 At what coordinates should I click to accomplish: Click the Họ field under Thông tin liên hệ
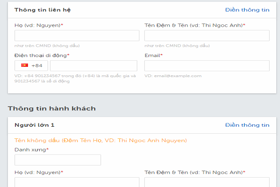coord(77,36)
